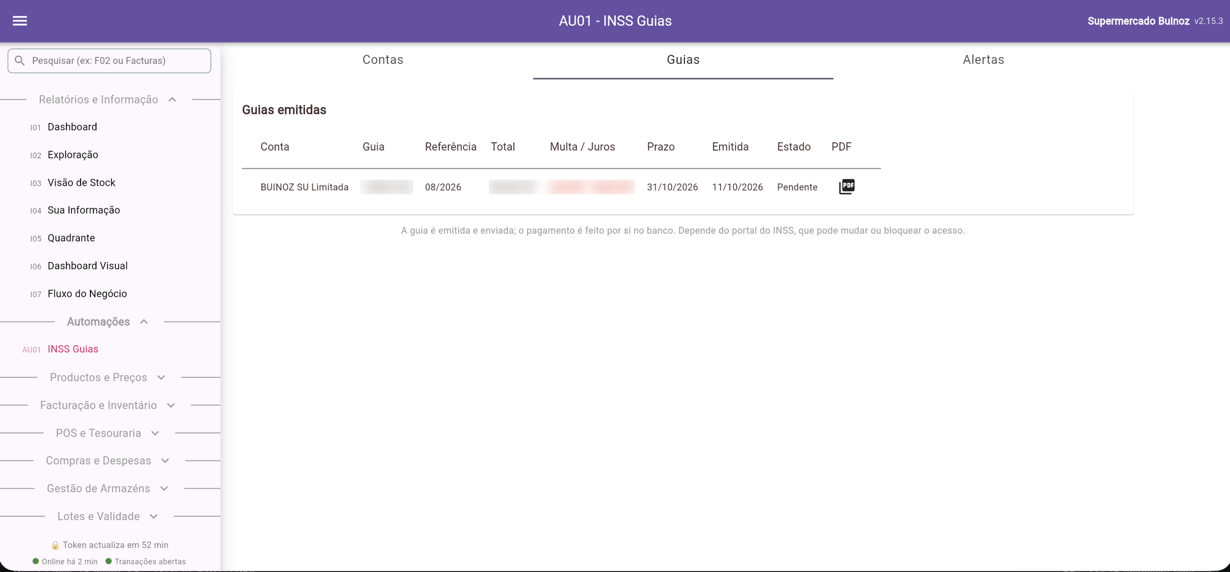The height and width of the screenshot is (572, 1230).
Task: Click the 31/10/2026 prazo cell
Action: 672,187
